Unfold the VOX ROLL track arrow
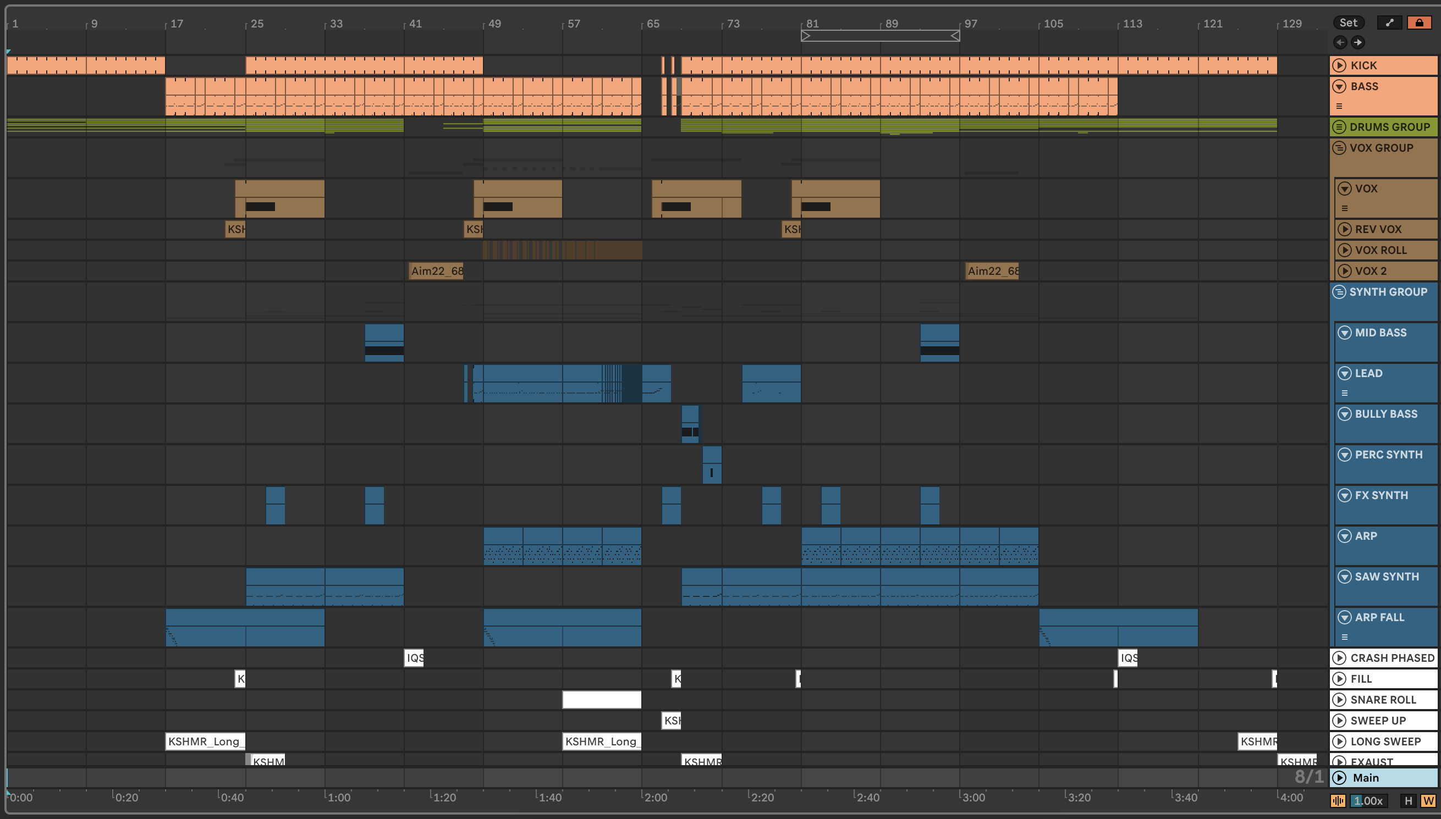Viewport: 1441px width, 819px height. coord(1345,250)
